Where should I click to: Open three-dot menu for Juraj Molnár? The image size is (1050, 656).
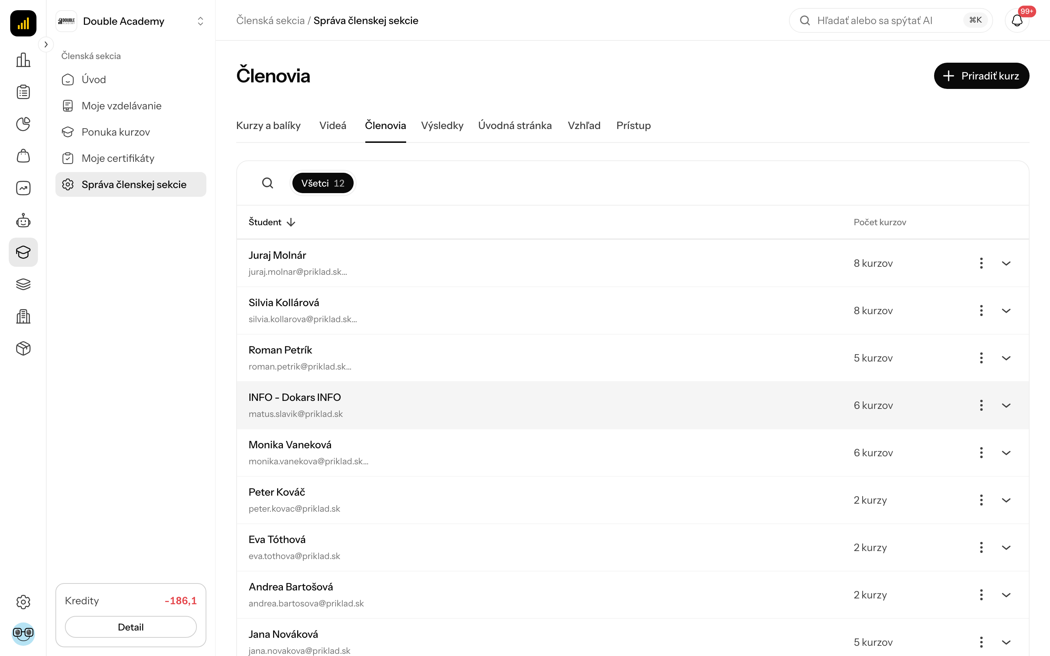[x=981, y=263]
